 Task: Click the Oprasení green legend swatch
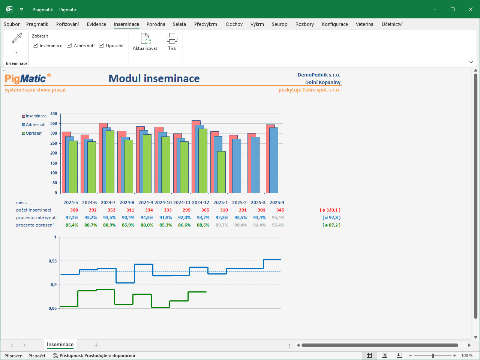24,133
